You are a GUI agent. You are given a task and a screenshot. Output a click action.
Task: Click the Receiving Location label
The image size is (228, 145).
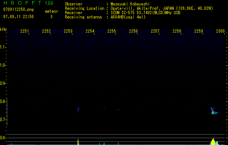[x=84, y=8]
